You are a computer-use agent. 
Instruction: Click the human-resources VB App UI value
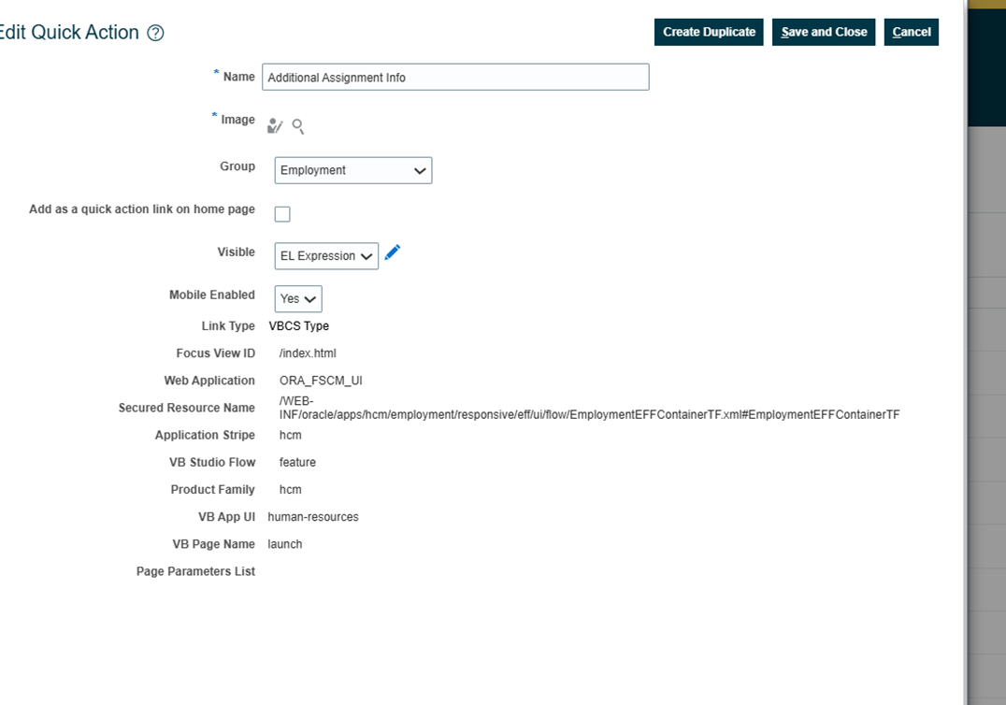313,517
